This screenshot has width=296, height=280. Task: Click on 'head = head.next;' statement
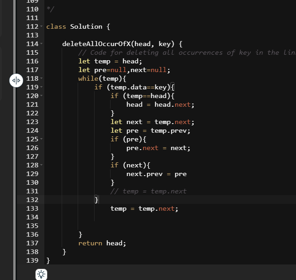pos(160,104)
